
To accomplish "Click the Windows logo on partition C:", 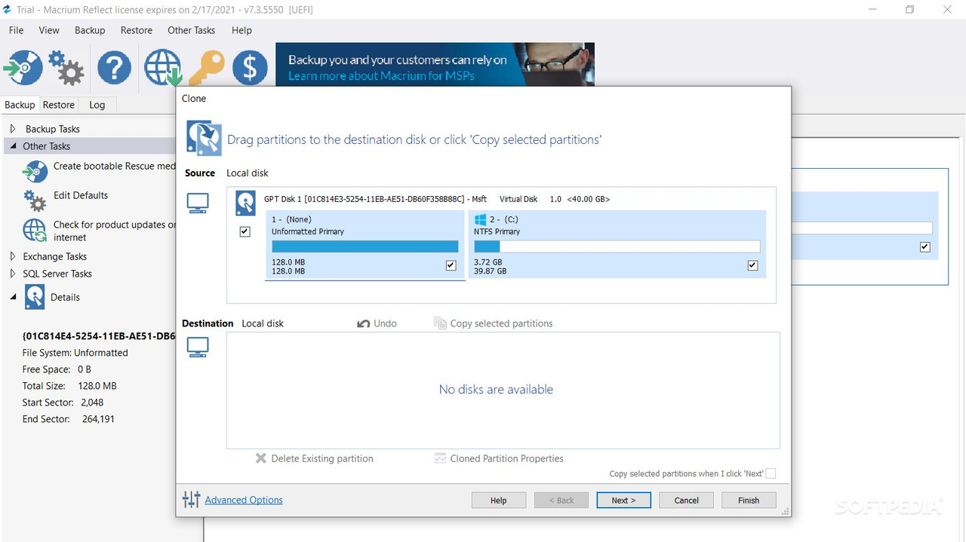I will 481,219.
